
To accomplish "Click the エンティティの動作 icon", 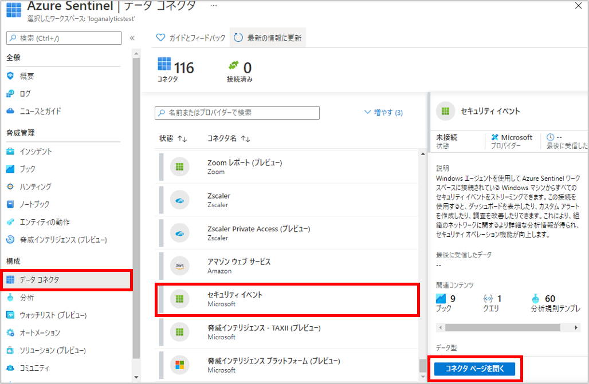I will pyautogui.click(x=10, y=222).
